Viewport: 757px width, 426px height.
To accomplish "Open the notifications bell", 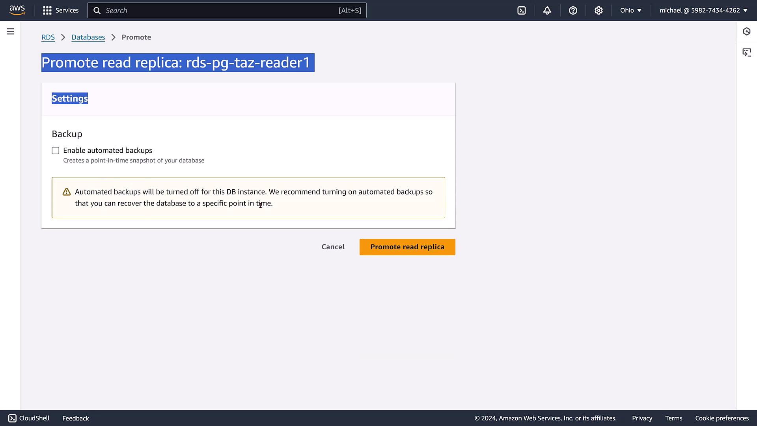I will point(547,11).
